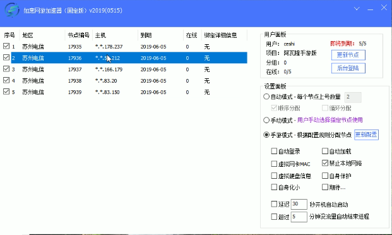Viewport: 392px width, 235px height.
Task: Close the 如意网游加速器 window
Action: click(384, 8)
